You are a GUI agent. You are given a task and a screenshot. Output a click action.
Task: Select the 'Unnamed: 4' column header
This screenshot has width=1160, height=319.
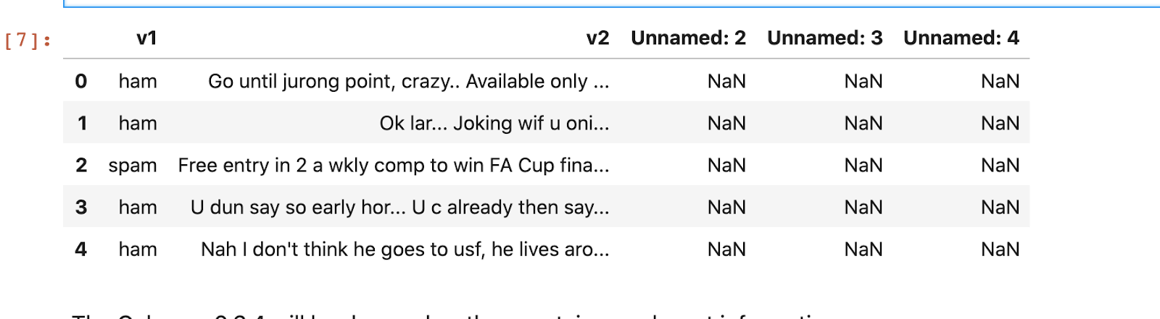point(961,38)
